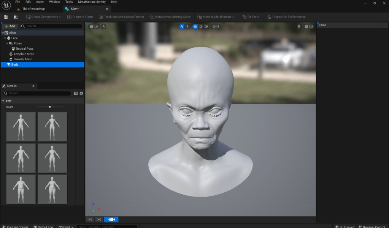389x228 pixels.
Task: Switch viewport to view B
Action: click(x=187, y=27)
